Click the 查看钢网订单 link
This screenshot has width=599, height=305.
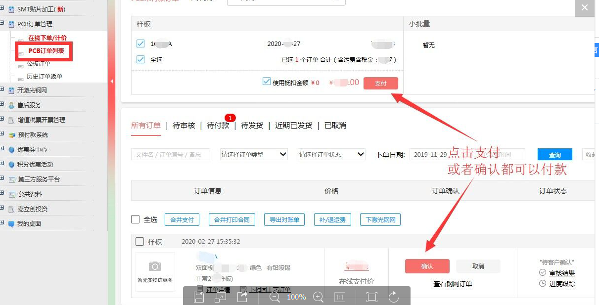(453, 284)
